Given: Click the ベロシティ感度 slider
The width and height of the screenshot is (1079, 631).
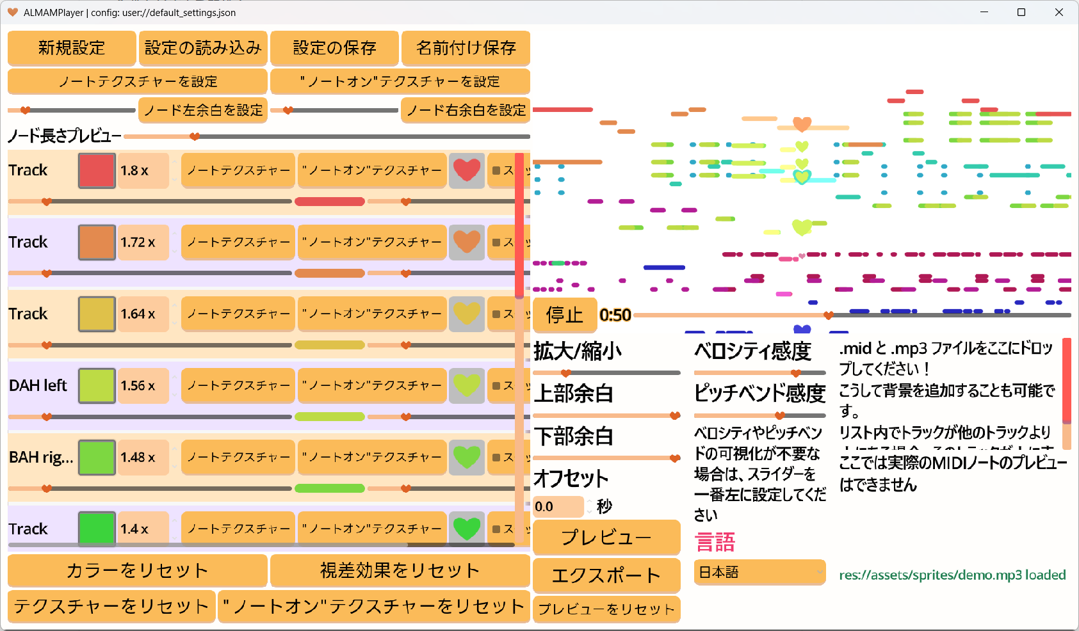Looking at the screenshot, I should tap(759, 372).
